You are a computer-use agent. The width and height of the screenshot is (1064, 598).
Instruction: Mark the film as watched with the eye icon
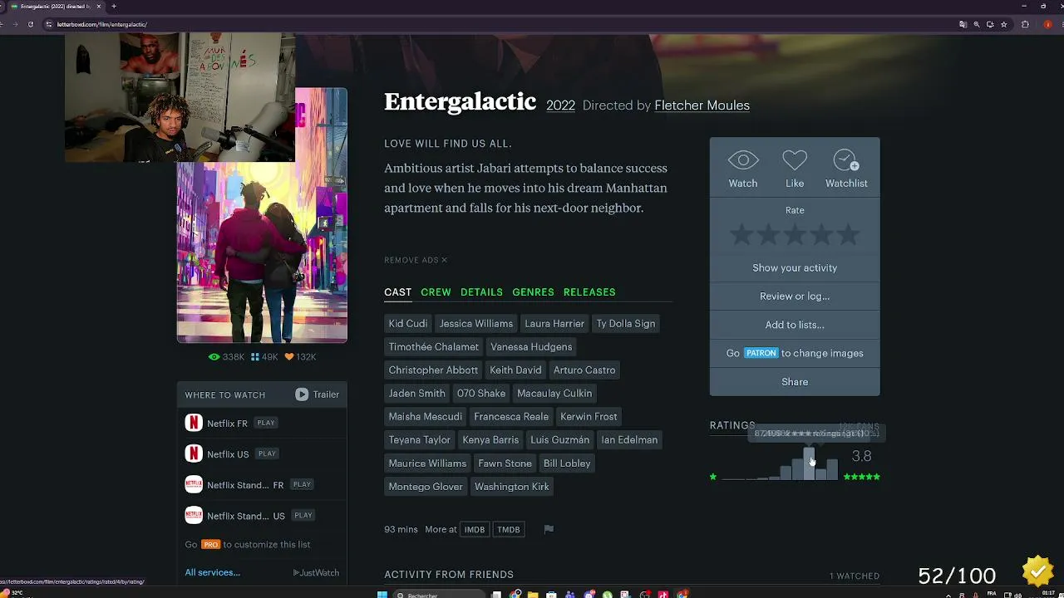tap(743, 160)
